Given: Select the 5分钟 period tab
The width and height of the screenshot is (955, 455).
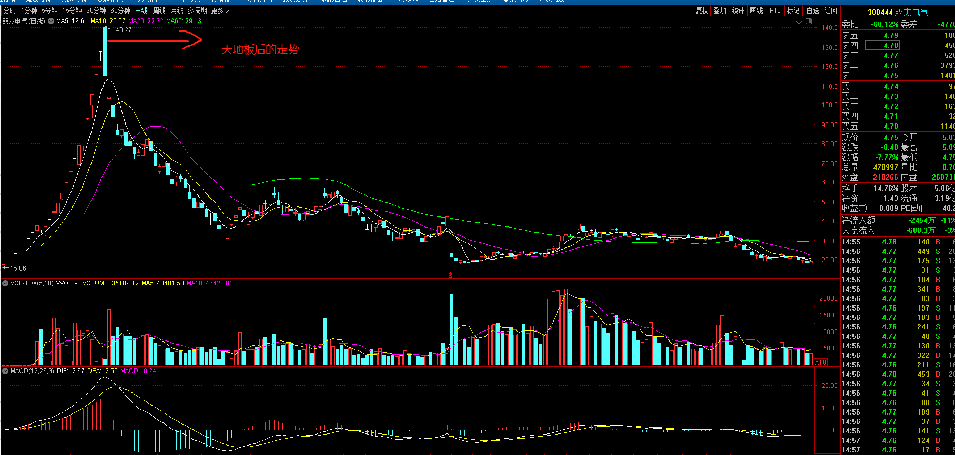Looking at the screenshot, I should 49,11.
